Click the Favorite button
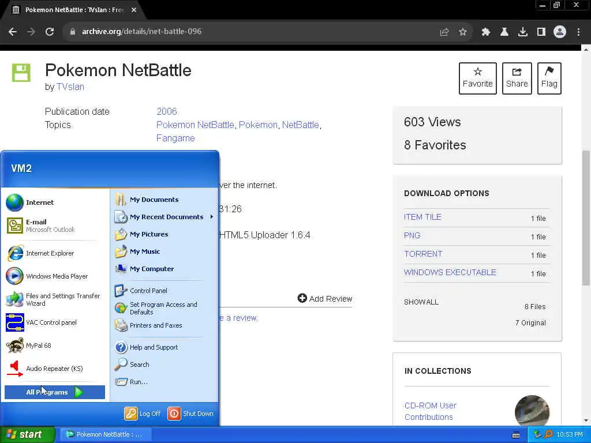The height and width of the screenshot is (443, 591). coord(477,78)
